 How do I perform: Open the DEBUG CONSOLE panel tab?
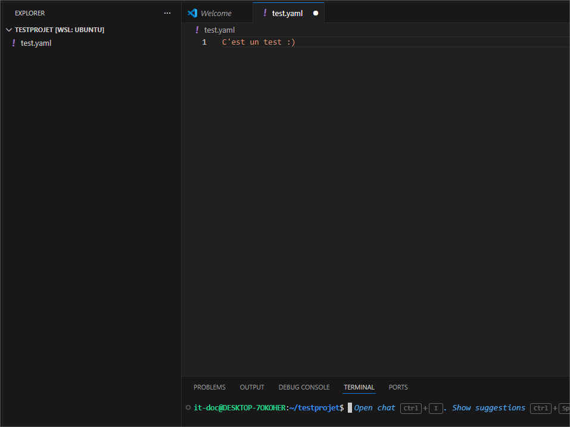304,387
